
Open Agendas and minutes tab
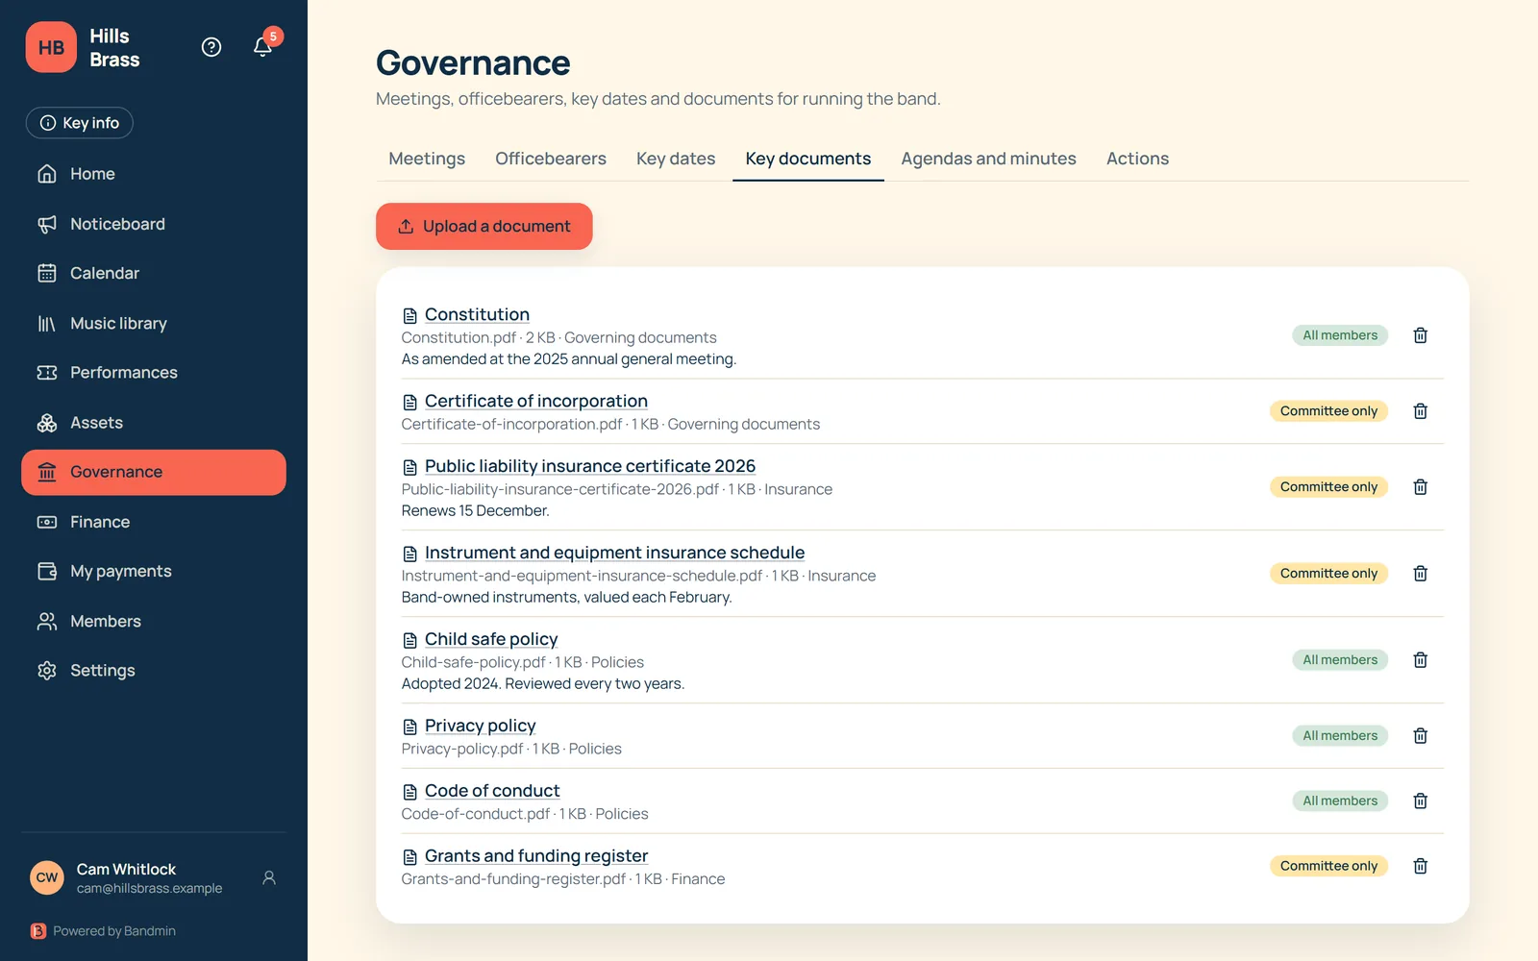(x=988, y=159)
